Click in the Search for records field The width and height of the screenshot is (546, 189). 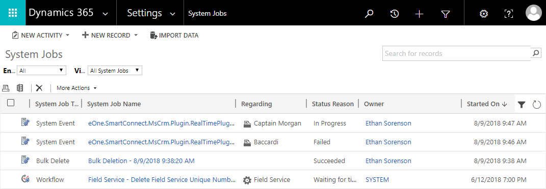click(x=456, y=53)
